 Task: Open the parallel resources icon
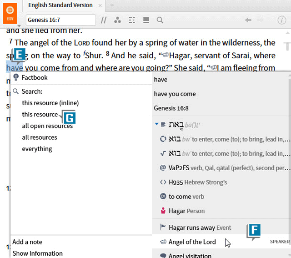(103, 20)
